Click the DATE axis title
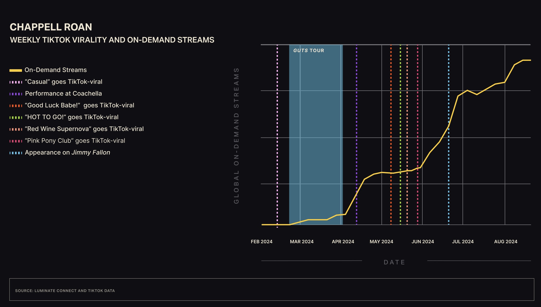The width and height of the screenshot is (541, 307). click(x=394, y=262)
